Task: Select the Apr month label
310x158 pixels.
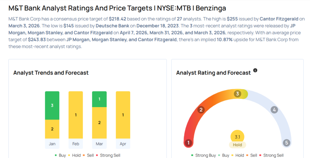Action: coord(123,144)
